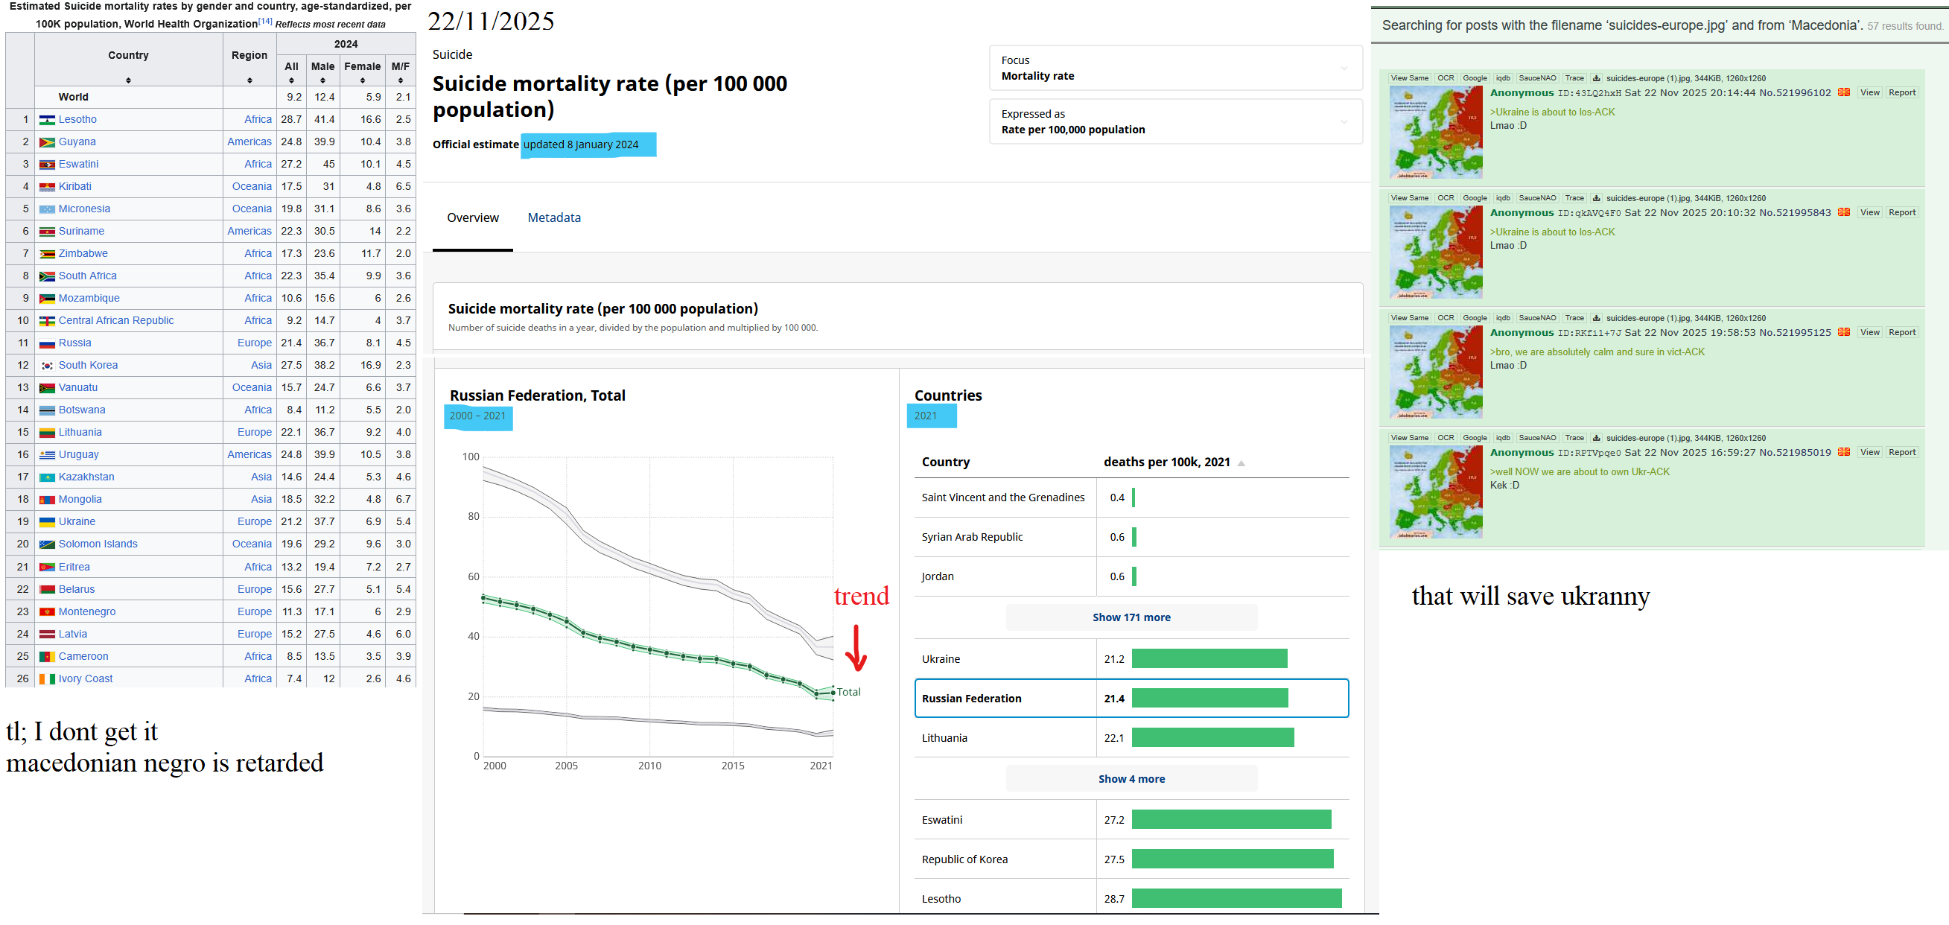The width and height of the screenshot is (1949, 925).
Task: Click the sort arrows under Country column header
Action: coord(128,80)
